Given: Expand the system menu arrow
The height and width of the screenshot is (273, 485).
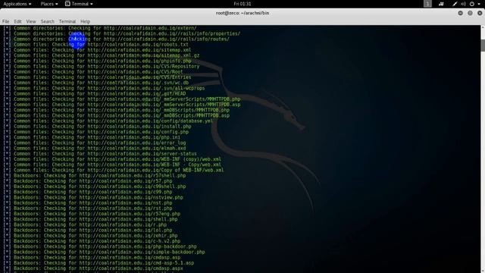Looking at the screenshot, I should [479, 4].
